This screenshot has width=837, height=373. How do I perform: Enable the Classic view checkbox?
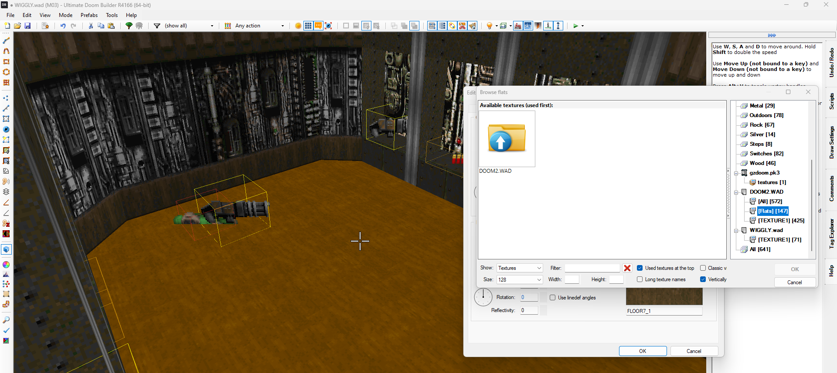(x=703, y=268)
